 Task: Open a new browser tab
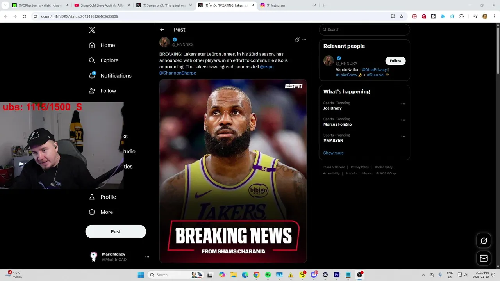324,5
